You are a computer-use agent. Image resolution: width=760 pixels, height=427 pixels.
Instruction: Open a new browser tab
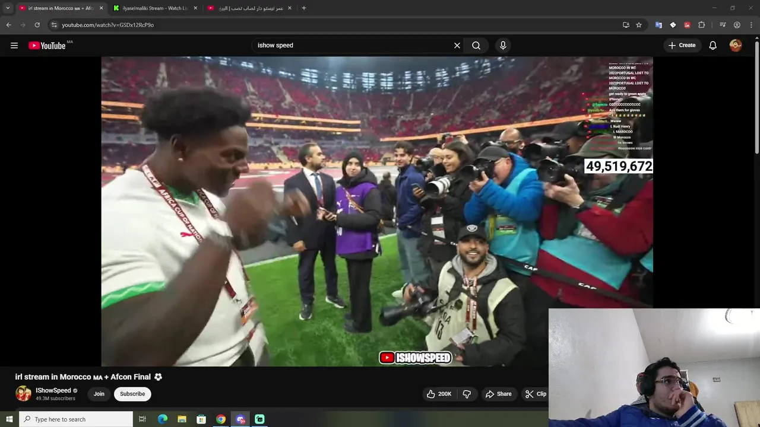304,8
